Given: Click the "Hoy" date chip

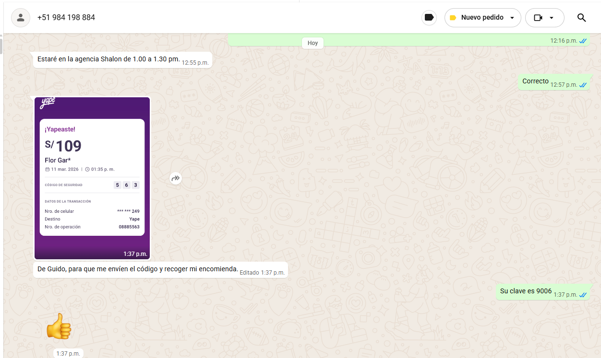Looking at the screenshot, I should [x=313, y=43].
